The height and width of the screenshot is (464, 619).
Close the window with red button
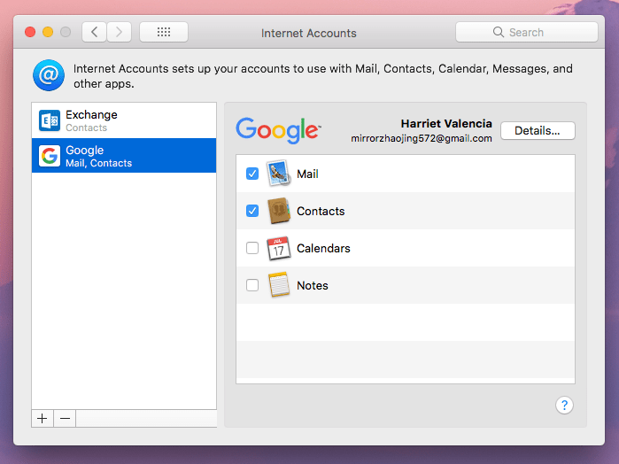[x=30, y=32]
